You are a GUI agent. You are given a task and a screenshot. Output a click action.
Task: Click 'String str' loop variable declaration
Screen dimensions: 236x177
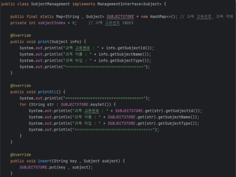tap(43, 105)
